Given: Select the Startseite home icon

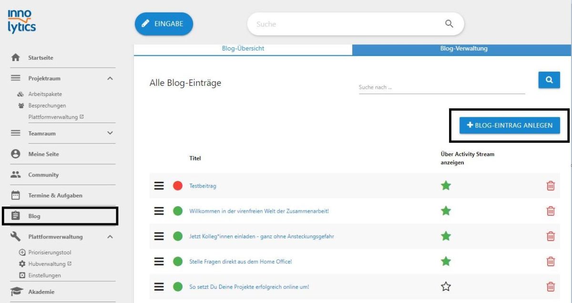Looking at the screenshot, I should (x=16, y=57).
